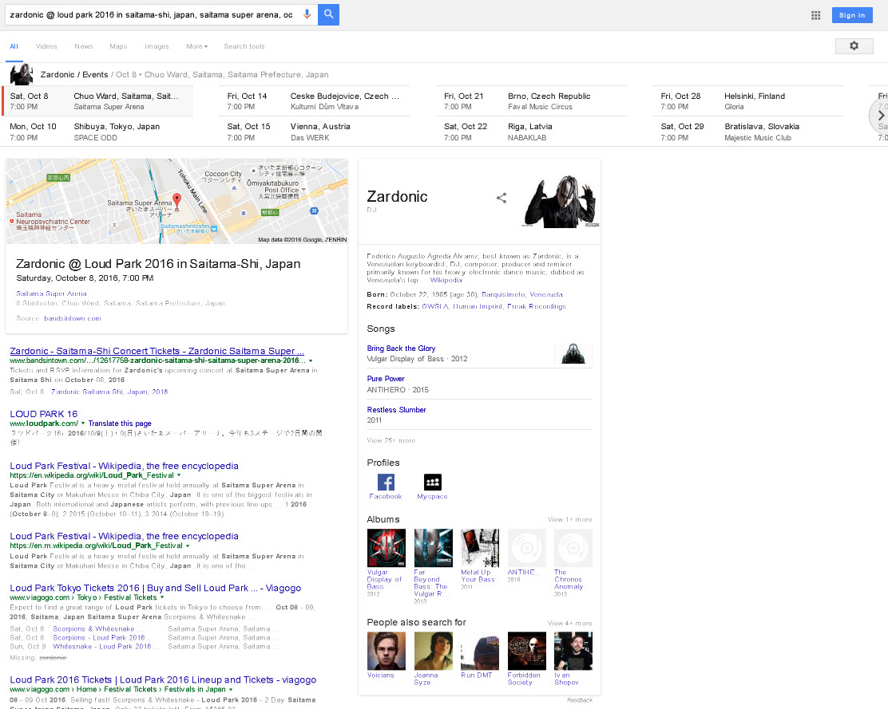Open the Zardonic Saitama-Shi Concert Tickets result

157,351
